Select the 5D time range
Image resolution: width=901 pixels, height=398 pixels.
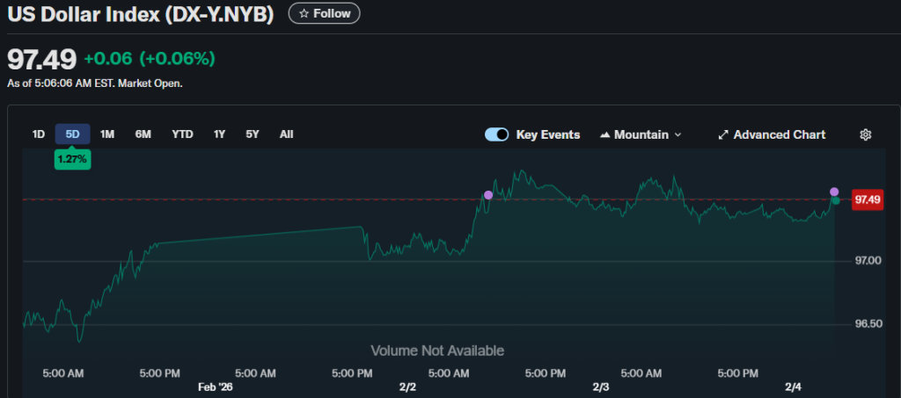(72, 134)
